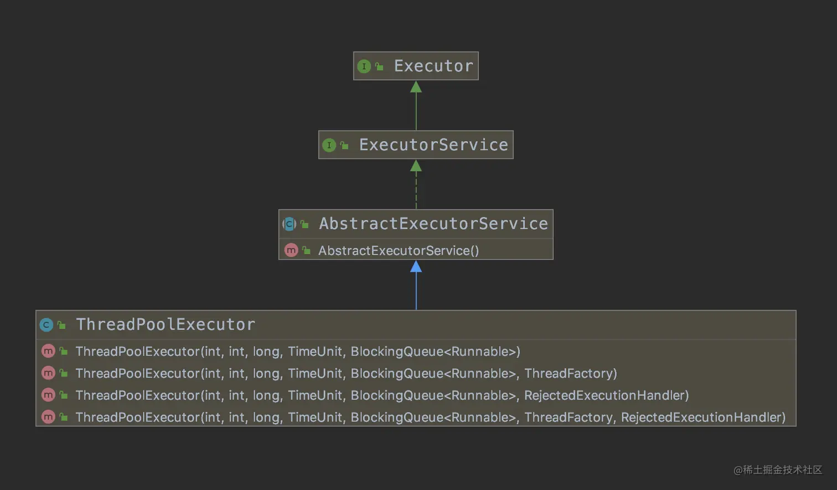Click the lock icon of the constructor ending BlockingQueue<Runnable>)
The image size is (837, 490).
click(64, 351)
